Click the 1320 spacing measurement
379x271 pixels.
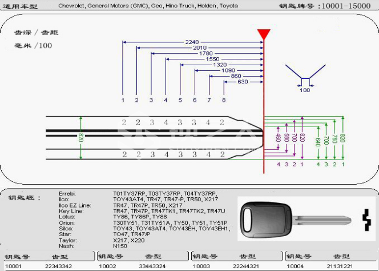[220, 65]
